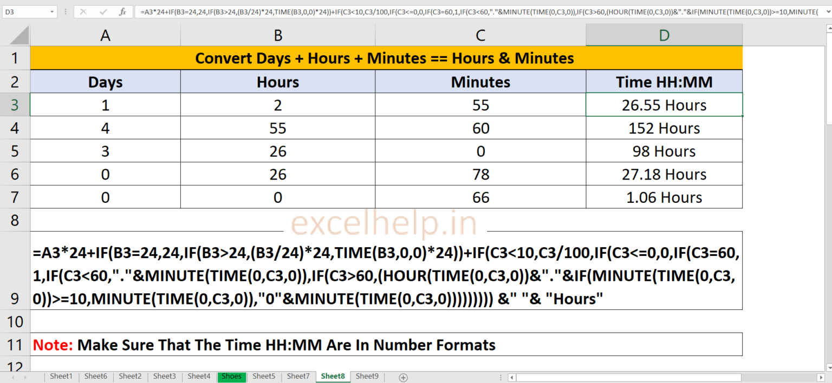Select column D header

coord(664,35)
